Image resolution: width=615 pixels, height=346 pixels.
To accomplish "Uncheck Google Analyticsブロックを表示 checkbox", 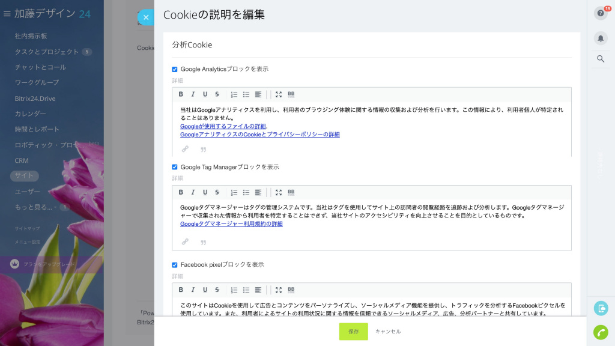I will 175,70.
